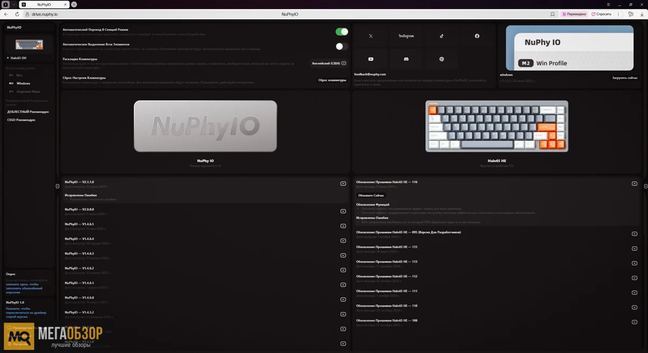Click the NuPhyIO silver logo card
This screenshot has height=353, width=648.
205,126
